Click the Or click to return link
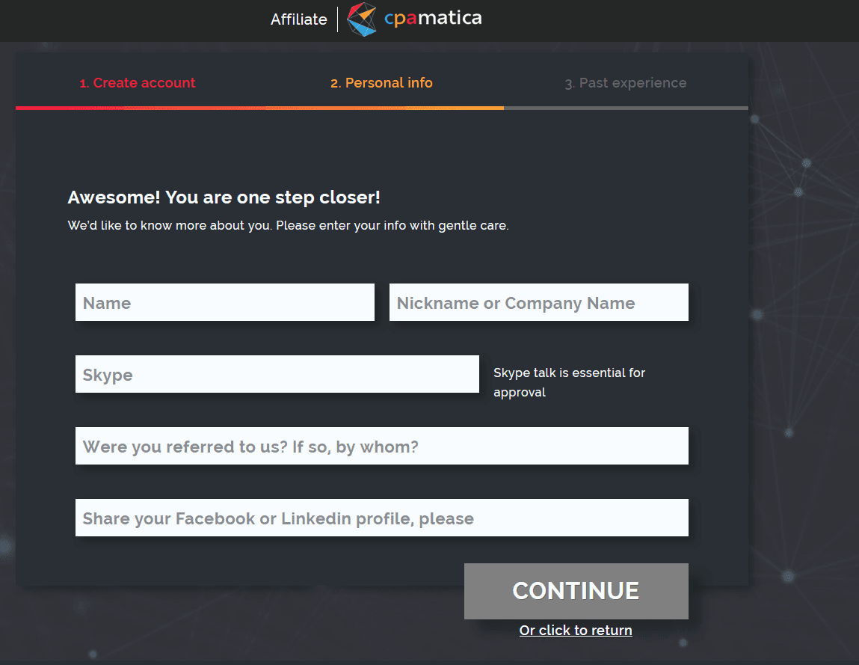 click(576, 630)
